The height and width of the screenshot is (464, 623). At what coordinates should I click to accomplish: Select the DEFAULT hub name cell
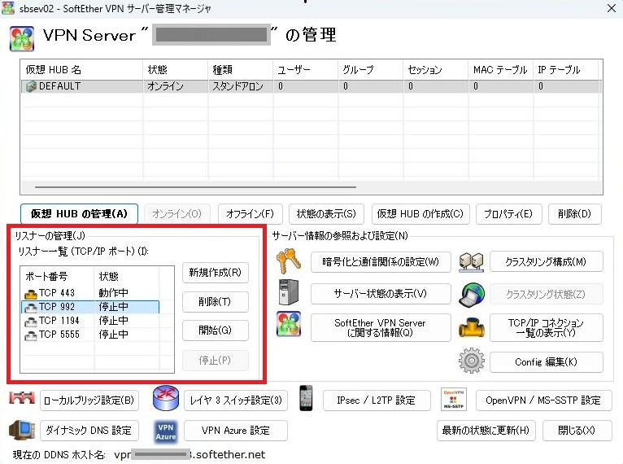click(59, 86)
